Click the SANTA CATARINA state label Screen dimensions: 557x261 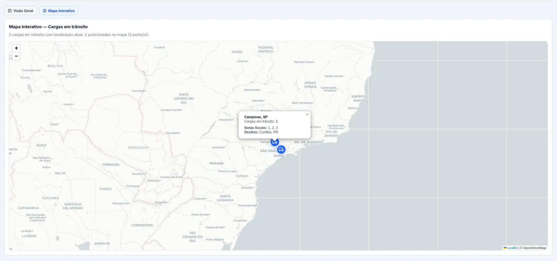click(225, 198)
